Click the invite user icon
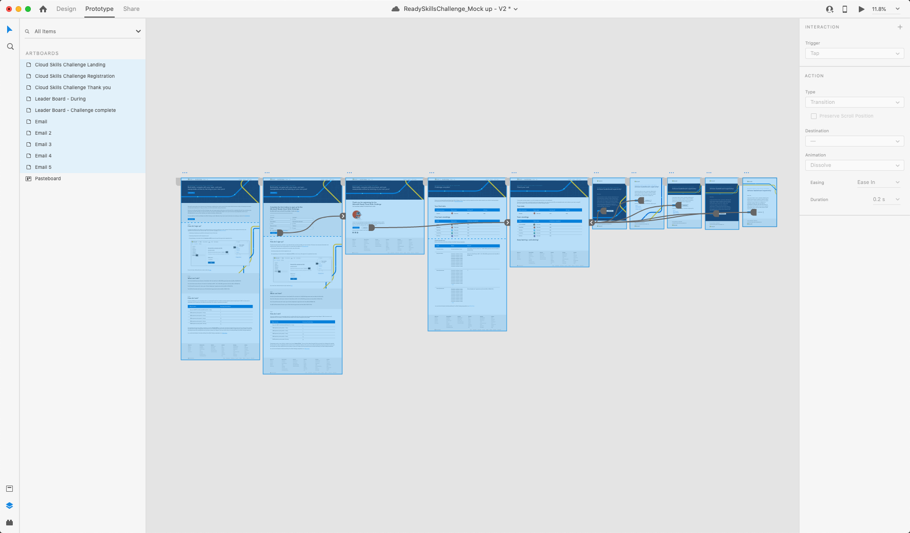This screenshot has height=533, width=910. [x=829, y=9]
